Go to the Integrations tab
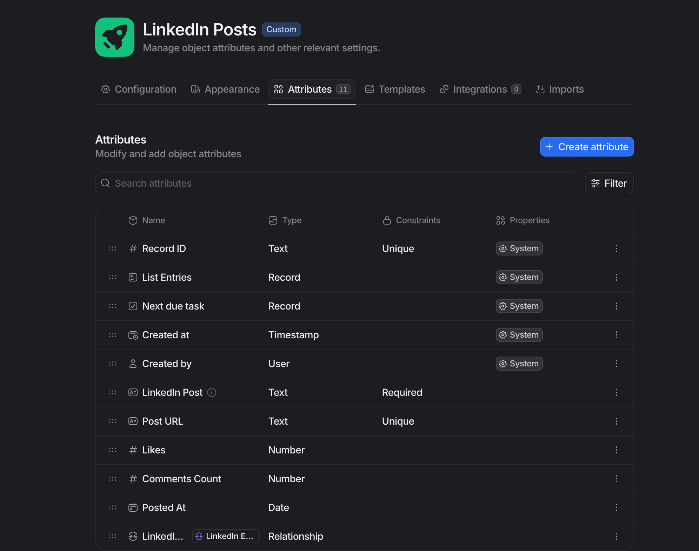The image size is (699, 551). pyautogui.click(x=480, y=89)
